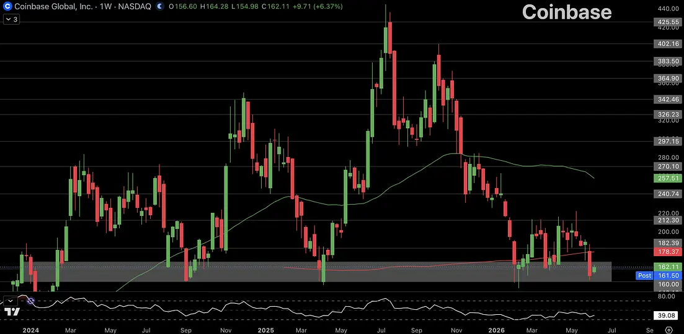Click the 364.90 price level label
Image resolution: width=684 pixels, height=334 pixels.
[x=667, y=79]
